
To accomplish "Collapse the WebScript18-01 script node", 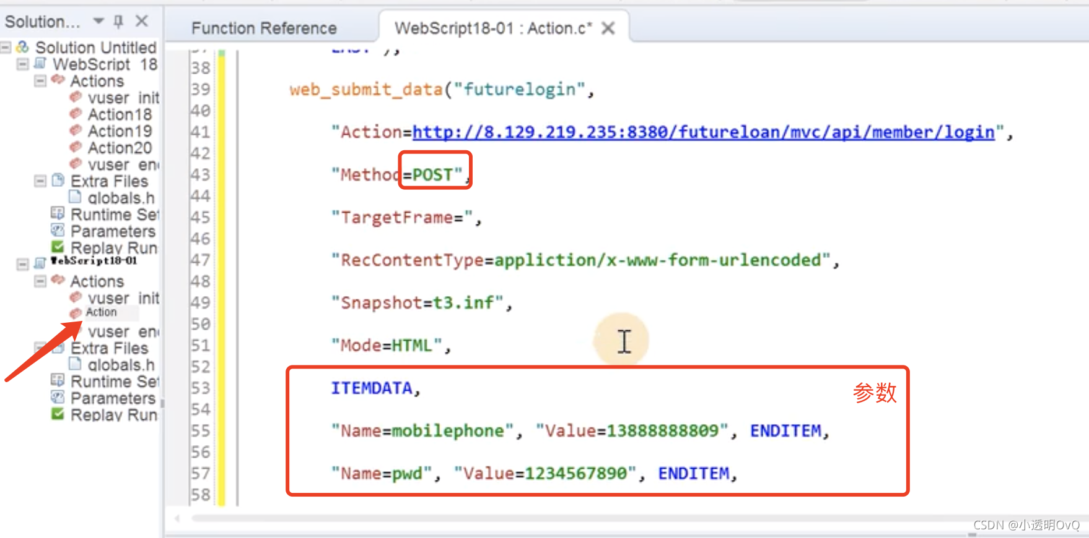I will [x=22, y=264].
